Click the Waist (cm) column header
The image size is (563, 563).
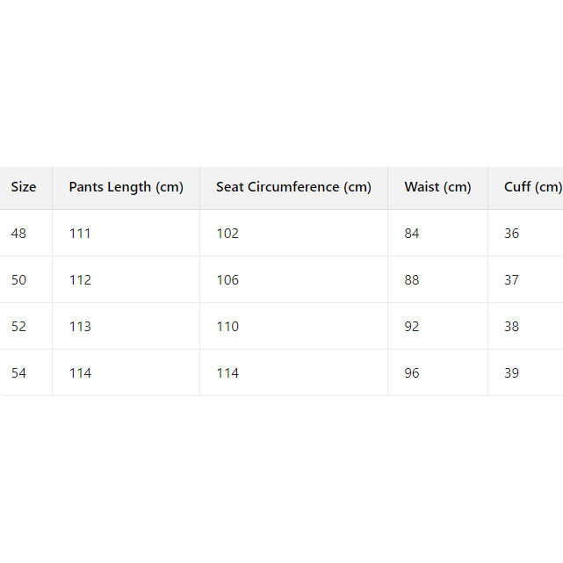pyautogui.click(x=437, y=187)
